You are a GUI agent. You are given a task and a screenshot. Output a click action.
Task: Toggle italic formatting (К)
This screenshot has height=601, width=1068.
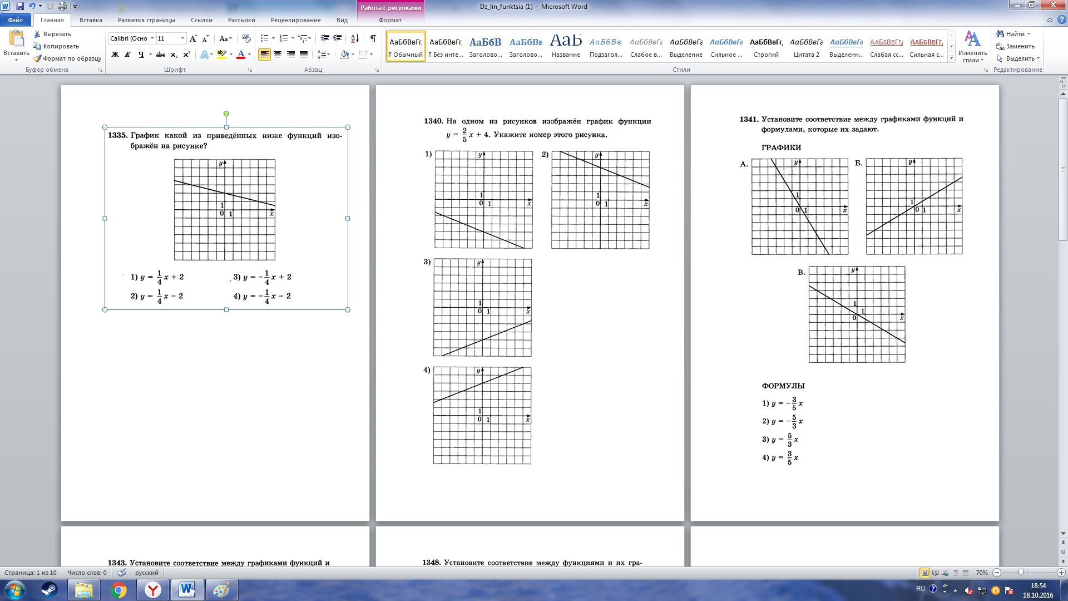[x=128, y=55]
